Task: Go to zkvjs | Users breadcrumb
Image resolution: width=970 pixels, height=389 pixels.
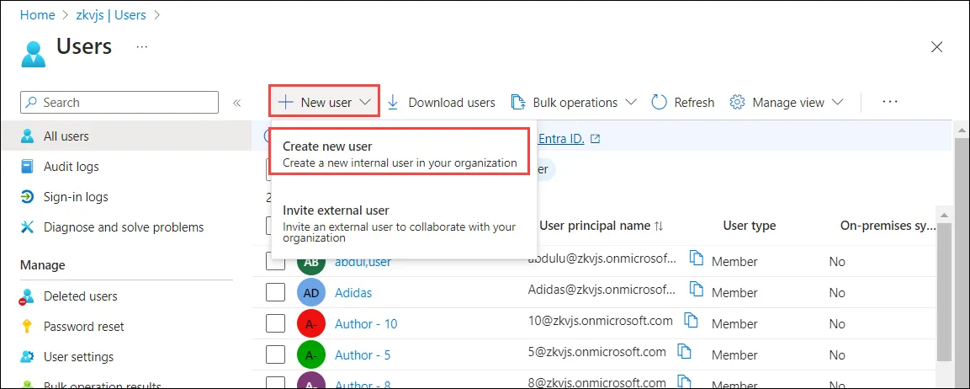Action: point(111,15)
